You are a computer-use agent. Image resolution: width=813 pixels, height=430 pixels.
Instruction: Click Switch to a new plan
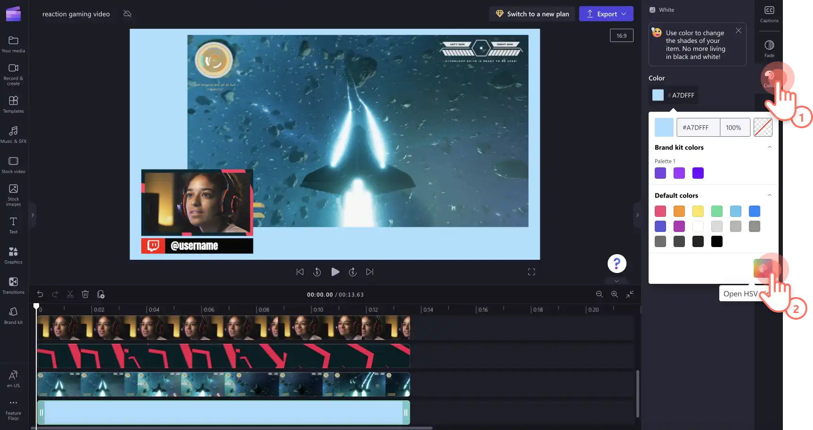[x=532, y=14]
